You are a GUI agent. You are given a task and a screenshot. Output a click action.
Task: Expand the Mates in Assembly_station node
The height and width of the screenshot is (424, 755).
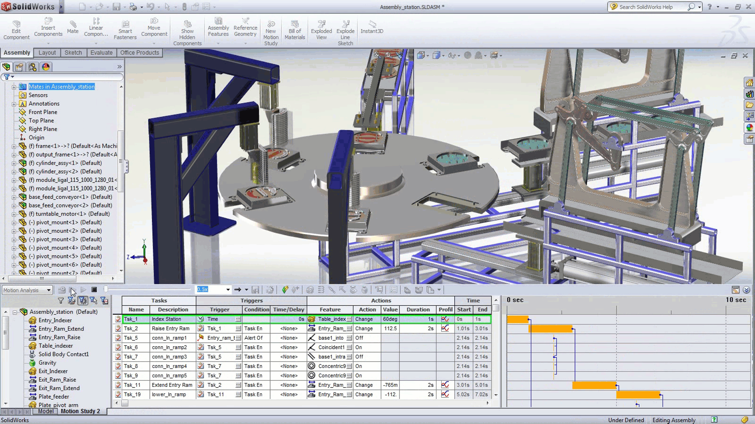(14, 86)
